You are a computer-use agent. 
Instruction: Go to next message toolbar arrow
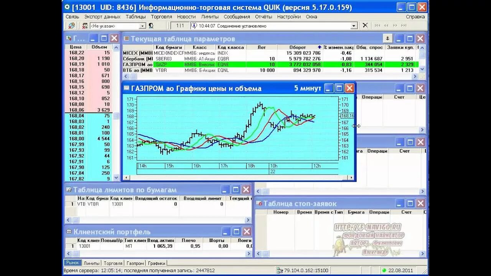(395, 26)
